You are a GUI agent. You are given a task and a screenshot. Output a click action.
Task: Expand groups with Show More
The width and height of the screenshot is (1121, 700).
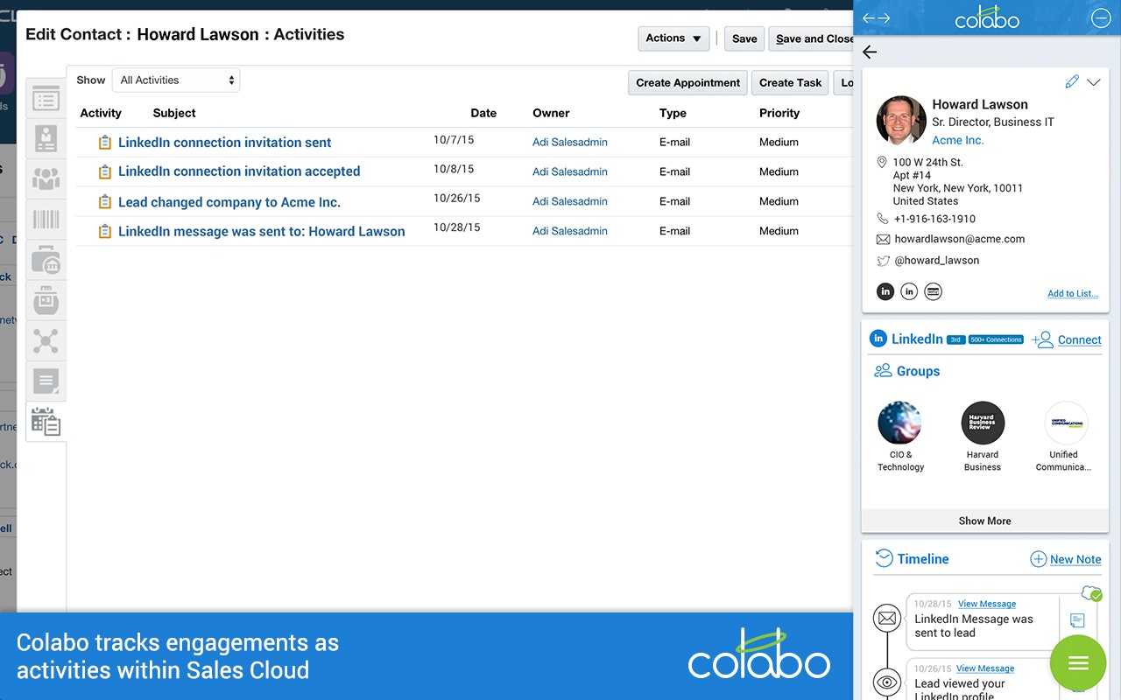point(985,521)
